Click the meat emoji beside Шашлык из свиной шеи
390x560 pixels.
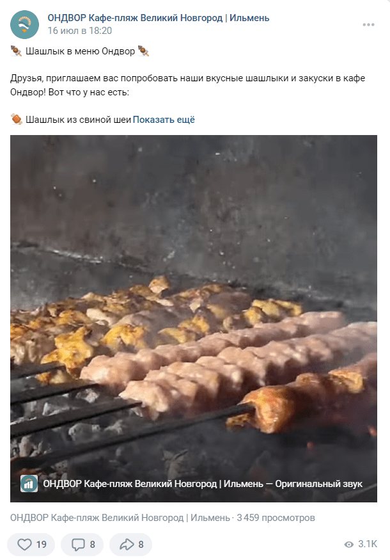click(x=16, y=119)
